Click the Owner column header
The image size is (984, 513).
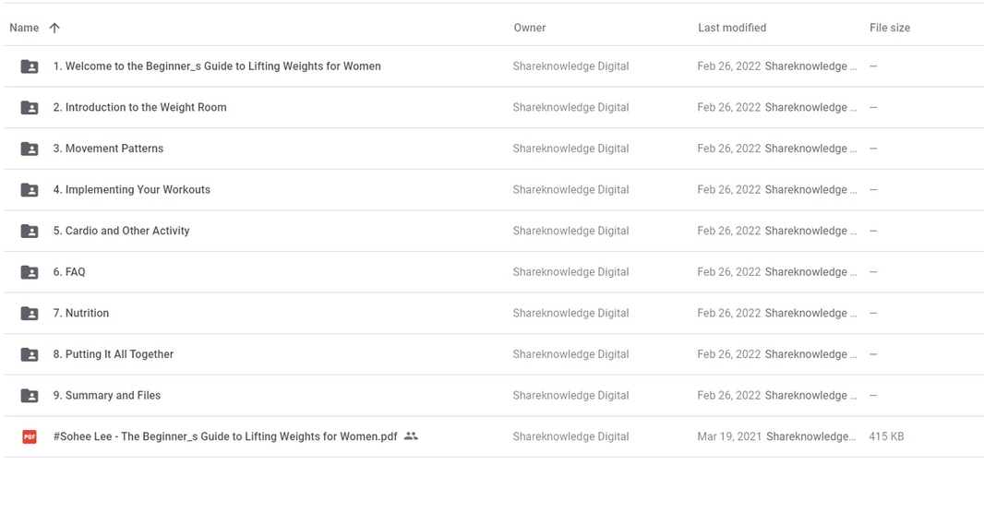pos(530,28)
